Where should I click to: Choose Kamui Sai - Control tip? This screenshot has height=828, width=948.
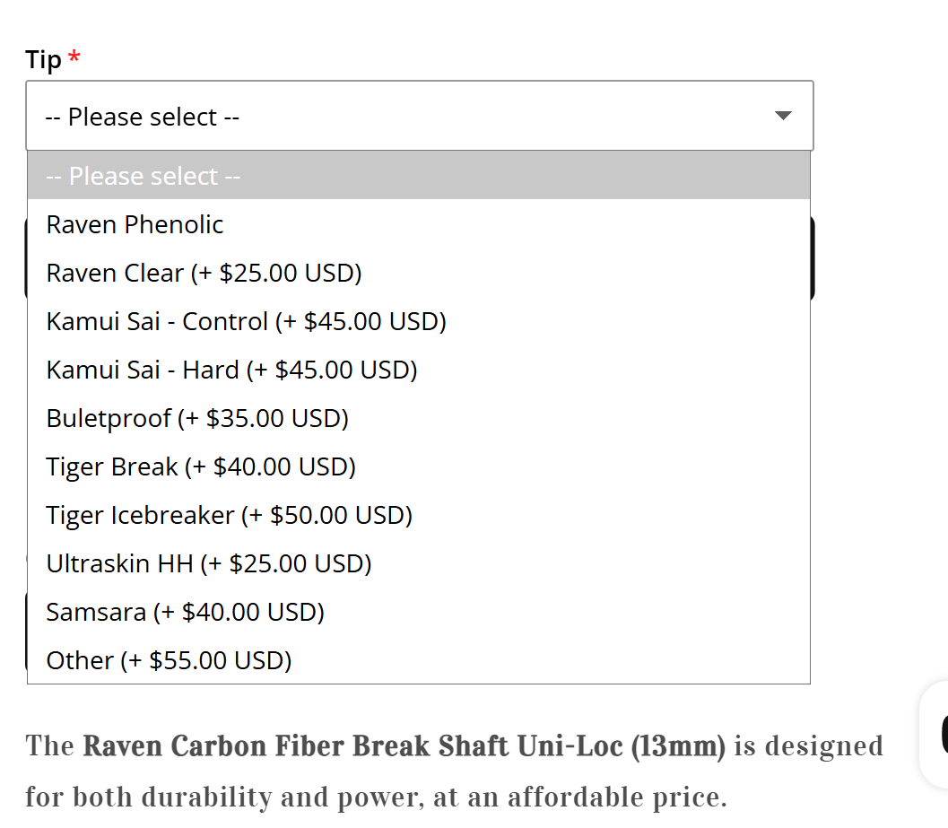point(246,321)
